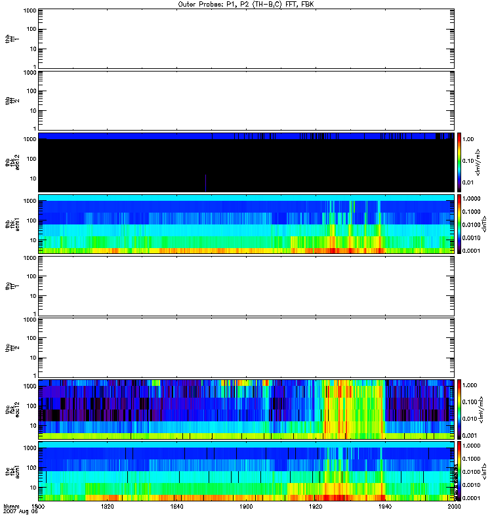The width and height of the screenshot is (492, 525).
Task: Click '0.01' on the thb edc12 color scale
Action: pos(468,182)
